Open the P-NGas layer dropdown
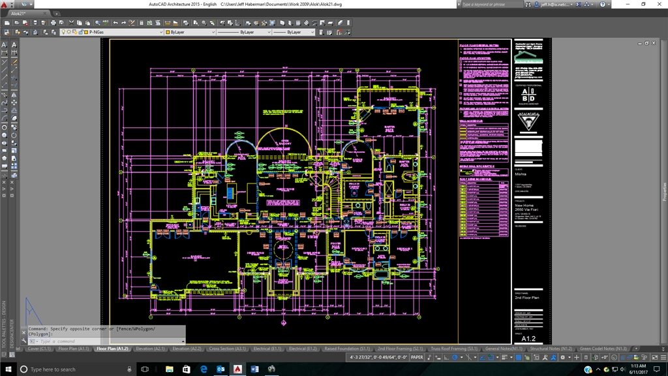Image resolution: width=668 pixels, height=376 pixels. [x=162, y=31]
